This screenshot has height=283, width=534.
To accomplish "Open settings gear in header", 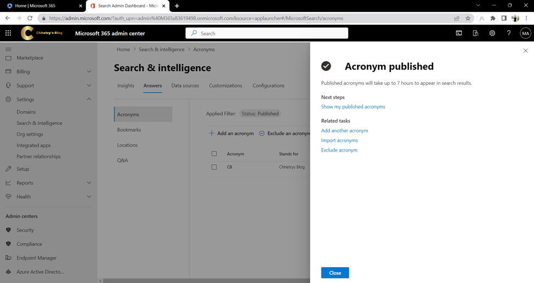I will [492, 33].
